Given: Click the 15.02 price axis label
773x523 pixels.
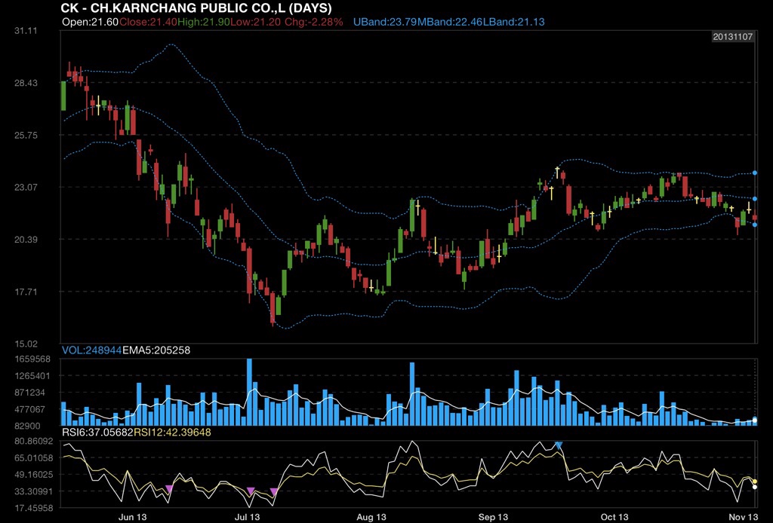Looking at the screenshot, I should click(26, 344).
